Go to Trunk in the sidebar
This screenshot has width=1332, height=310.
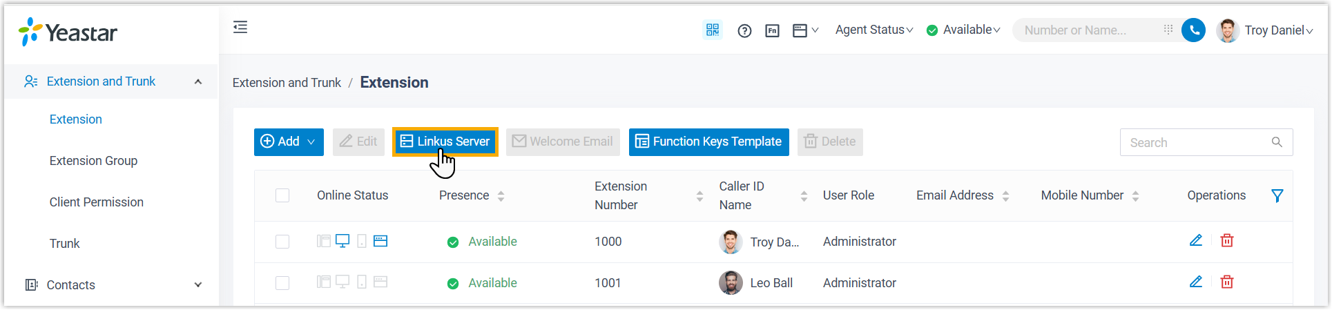64,244
